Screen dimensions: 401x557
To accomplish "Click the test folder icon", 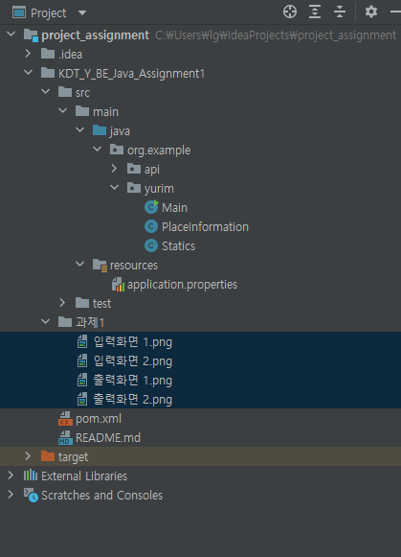I will [x=82, y=303].
